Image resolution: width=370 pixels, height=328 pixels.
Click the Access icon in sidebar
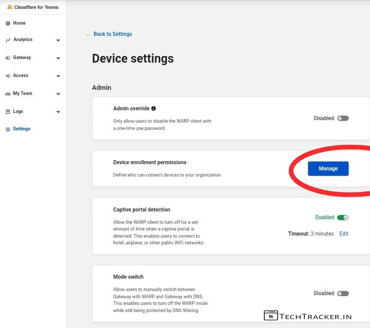coord(8,76)
